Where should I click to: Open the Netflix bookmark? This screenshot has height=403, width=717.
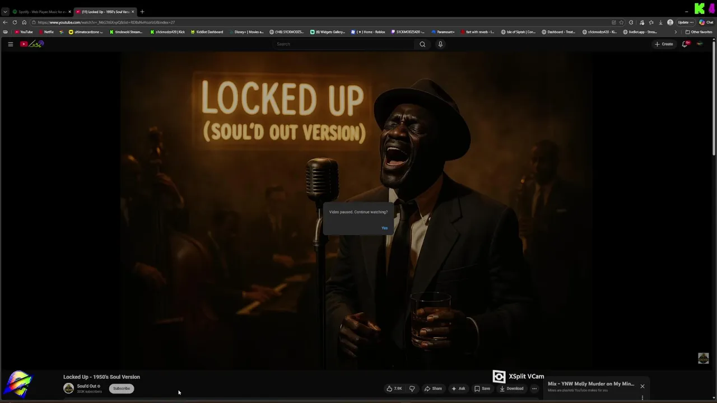tap(46, 32)
